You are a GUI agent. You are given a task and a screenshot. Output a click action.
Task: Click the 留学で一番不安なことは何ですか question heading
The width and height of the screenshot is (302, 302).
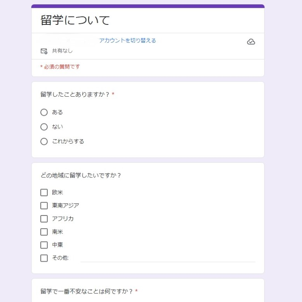(87, 291)
